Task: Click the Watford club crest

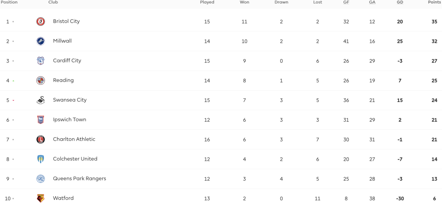Action: (41, 198)
